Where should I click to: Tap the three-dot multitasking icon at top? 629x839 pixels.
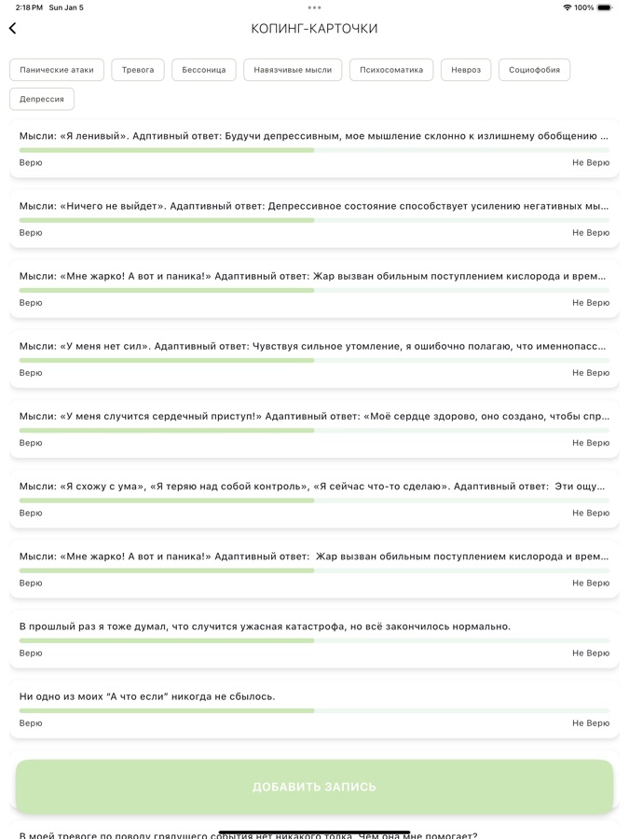(x=314, y=7)
